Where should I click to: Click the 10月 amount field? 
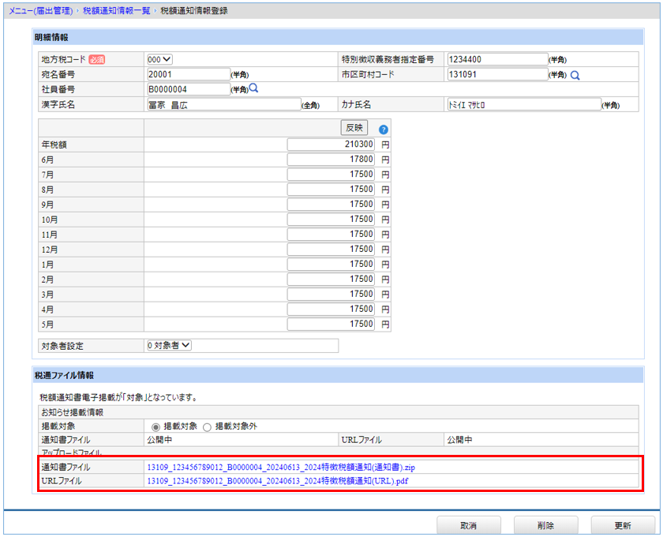pos(331,220)
